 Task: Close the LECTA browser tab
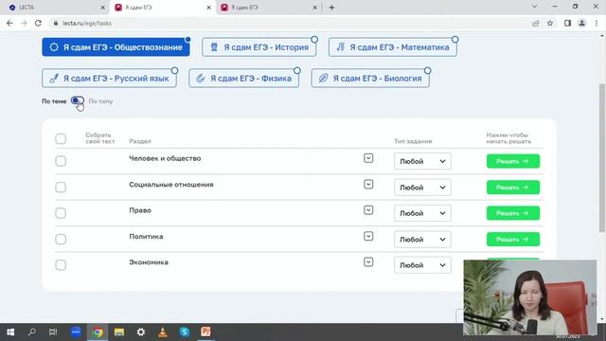[x=102, y=8]
